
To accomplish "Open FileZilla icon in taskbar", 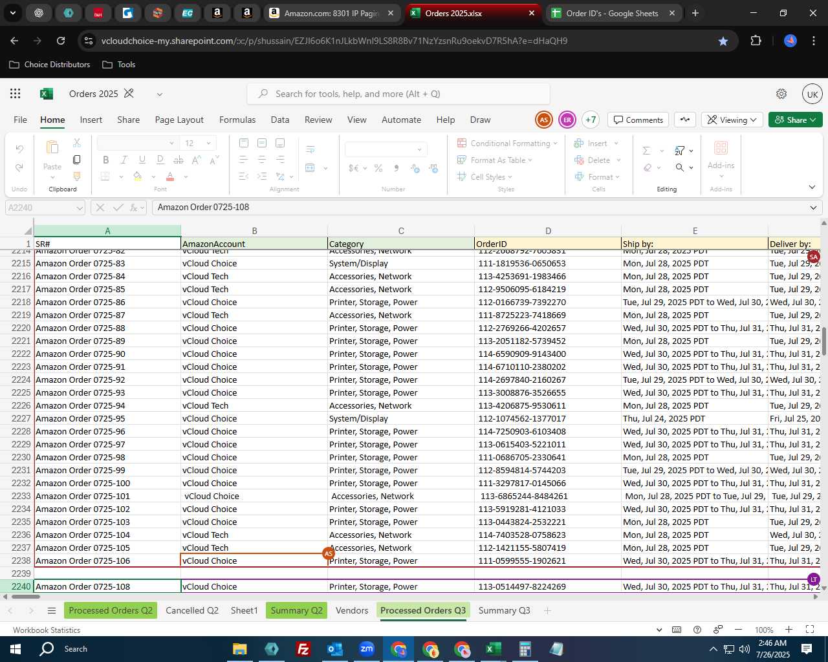I will coord(303,649).
